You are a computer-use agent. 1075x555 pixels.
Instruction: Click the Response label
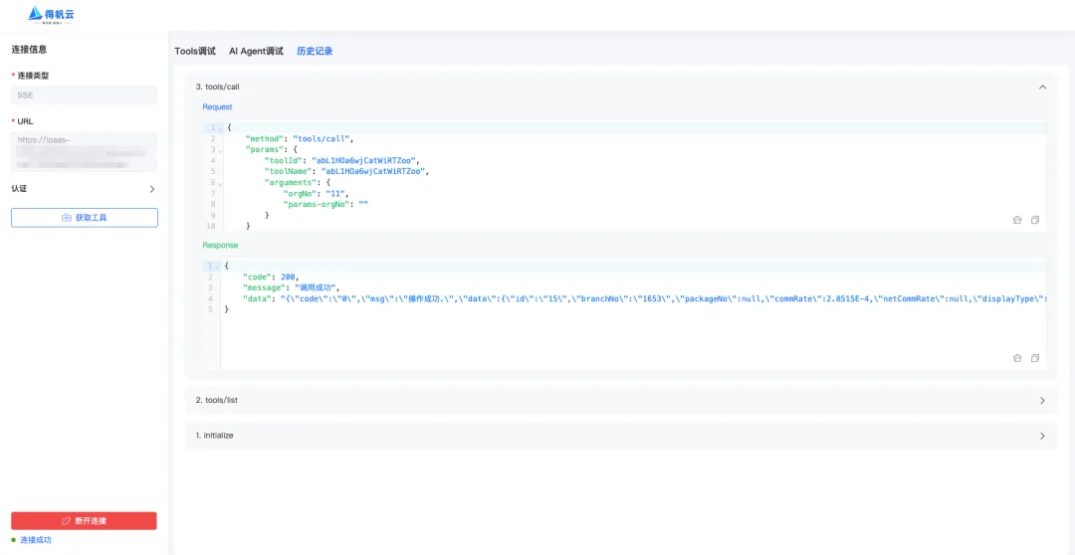220,245
